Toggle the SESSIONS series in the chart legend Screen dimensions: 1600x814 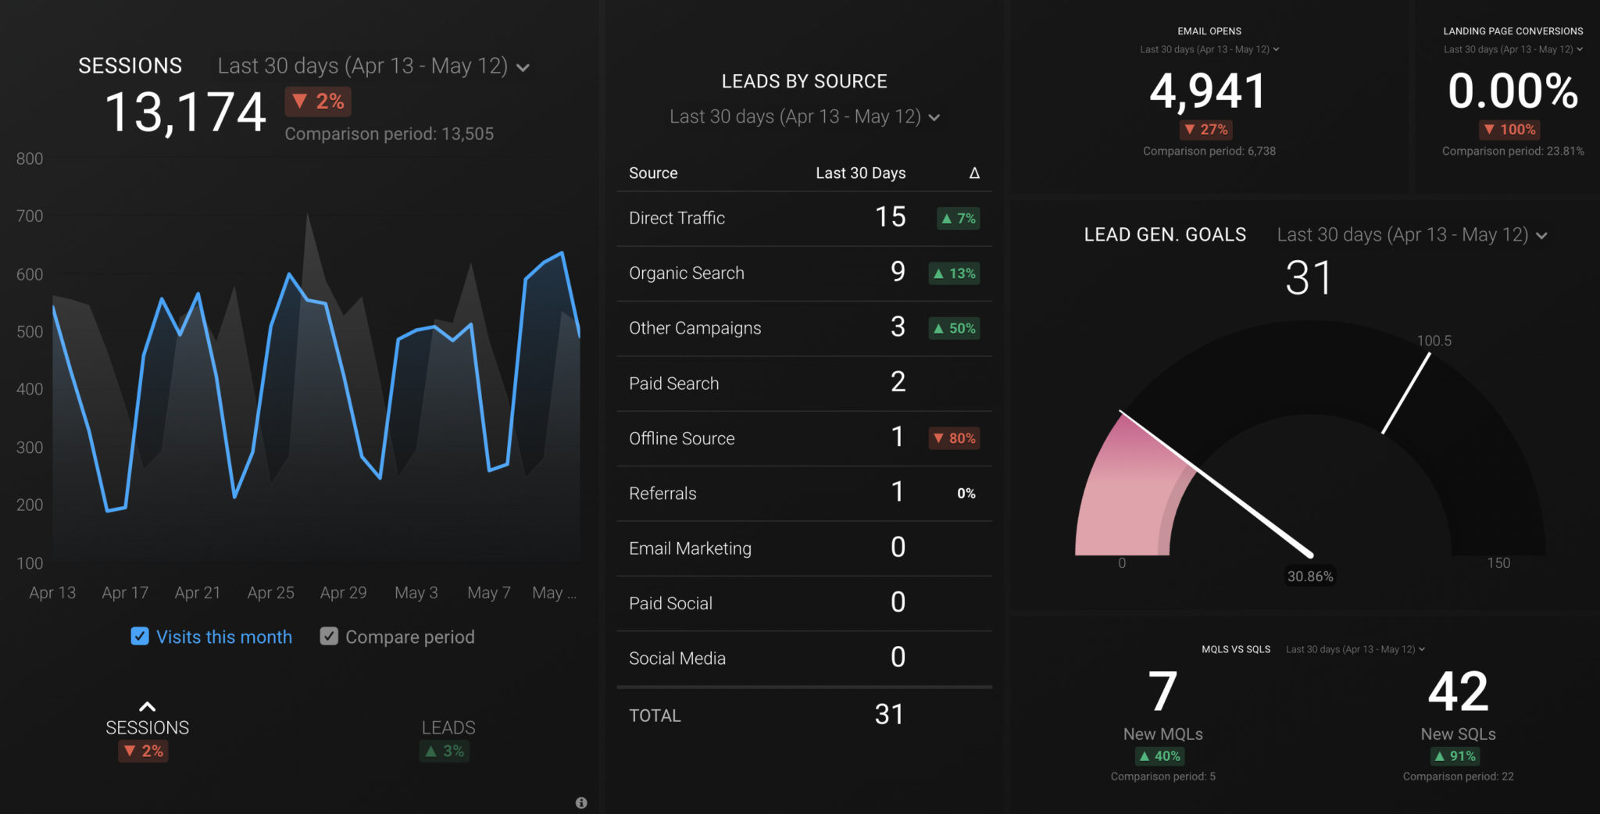click(147, 727)
